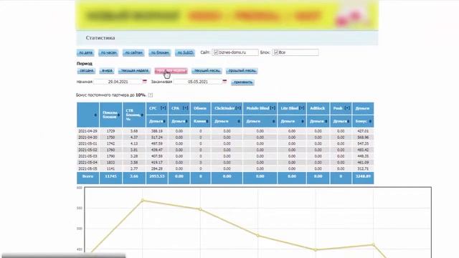Expand ClickUnder column with plus sign

pyautogui.click(x=238, y=108)
